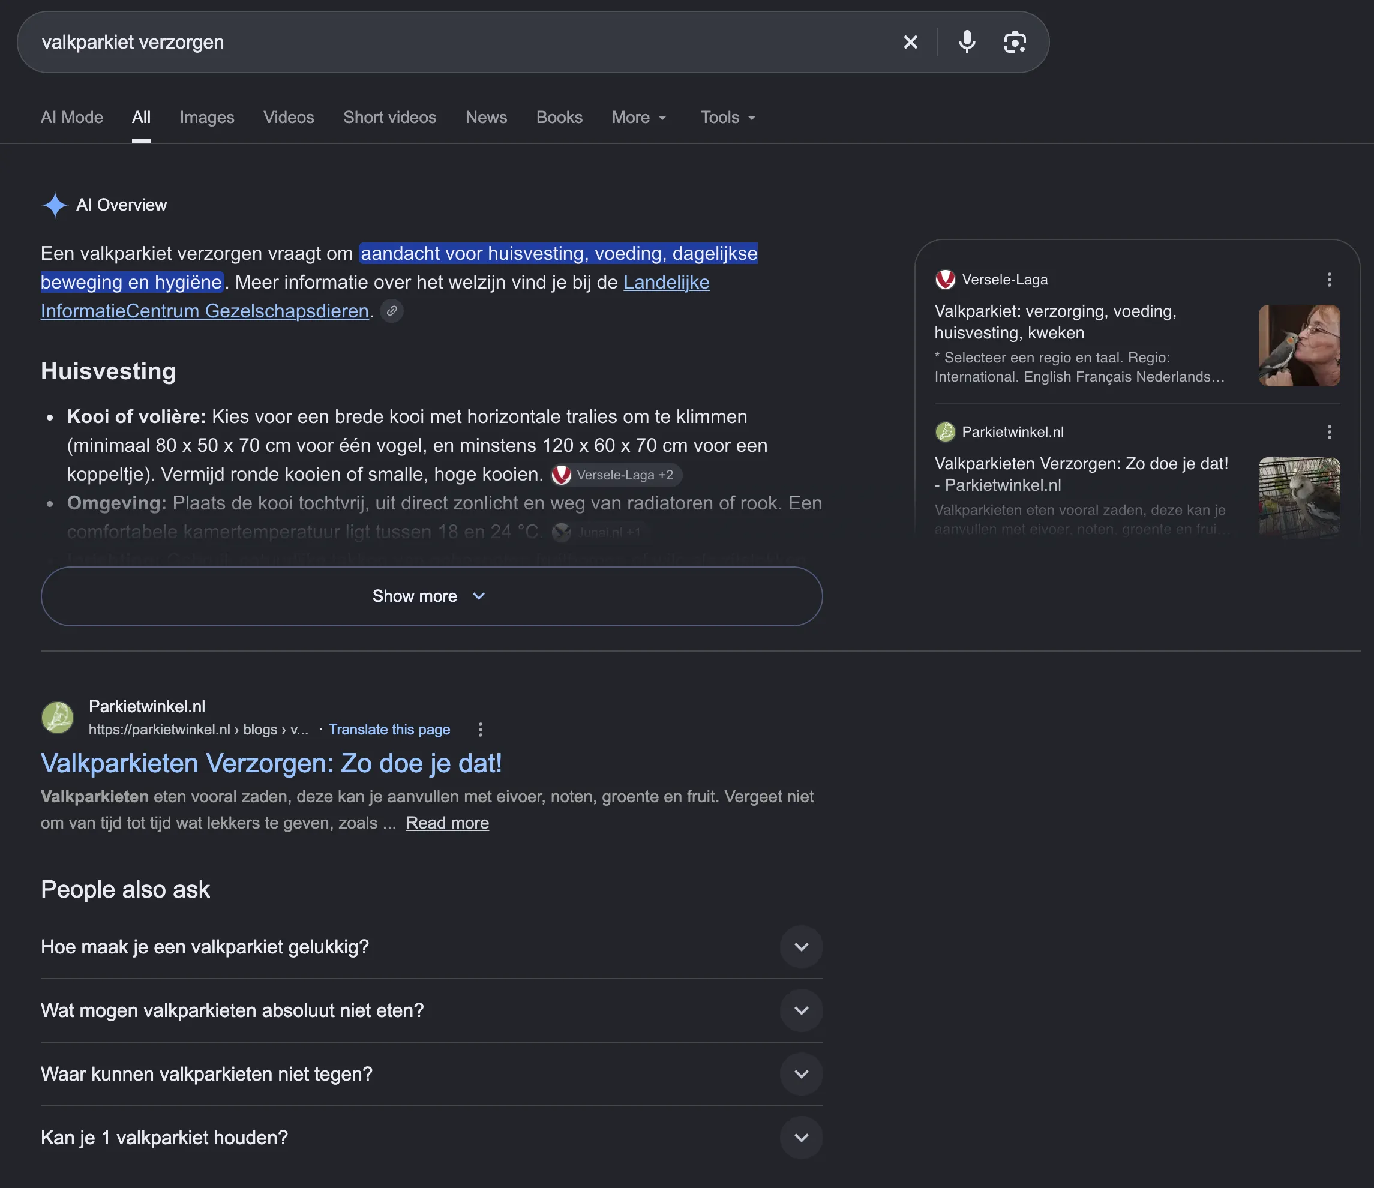Open search by image camera icon
Viewport: 1374px width, 1188px height.
1015,43
